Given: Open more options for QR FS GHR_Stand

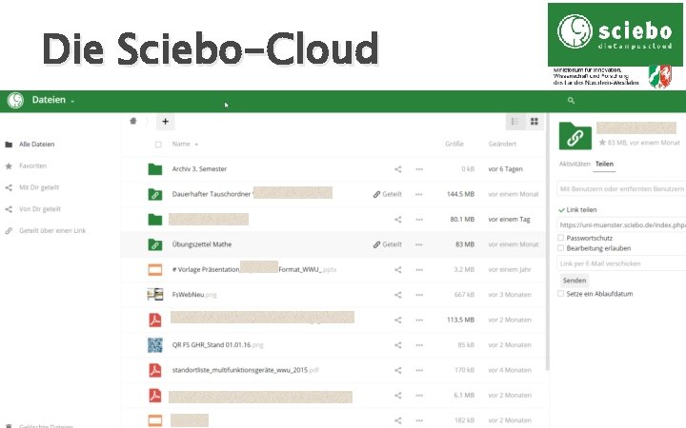Looking at the screenshot, I should tap(419, 345).
